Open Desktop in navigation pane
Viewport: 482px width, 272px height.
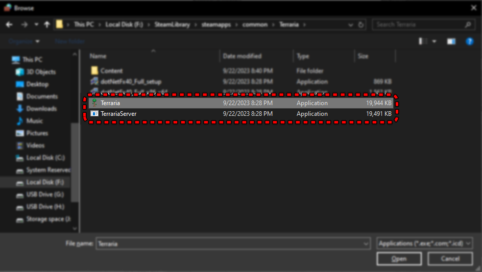(x=32, y=84)
